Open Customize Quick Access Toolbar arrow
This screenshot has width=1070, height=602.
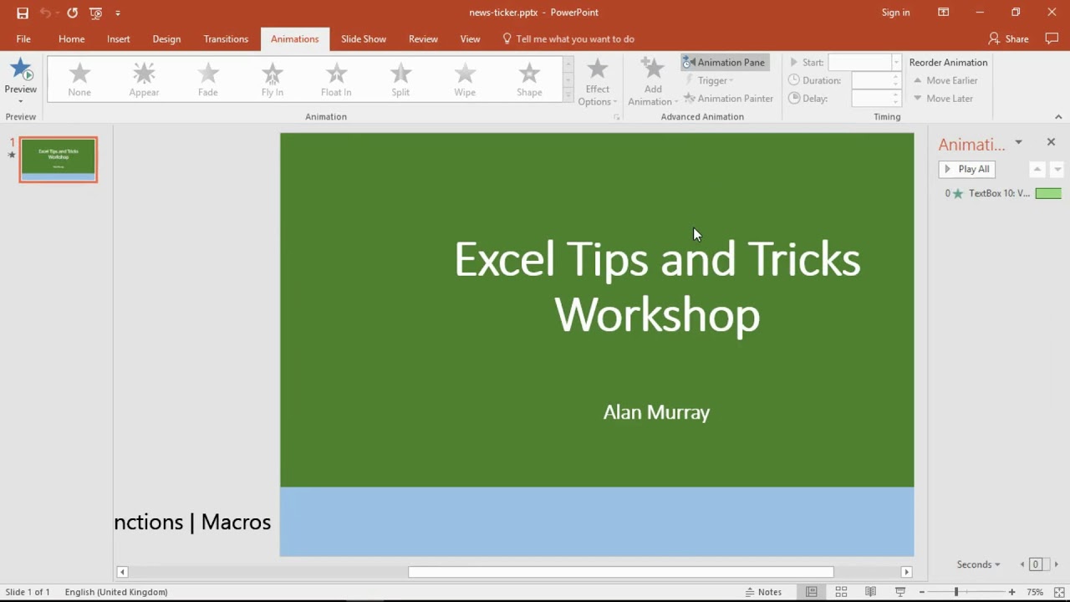118,13
